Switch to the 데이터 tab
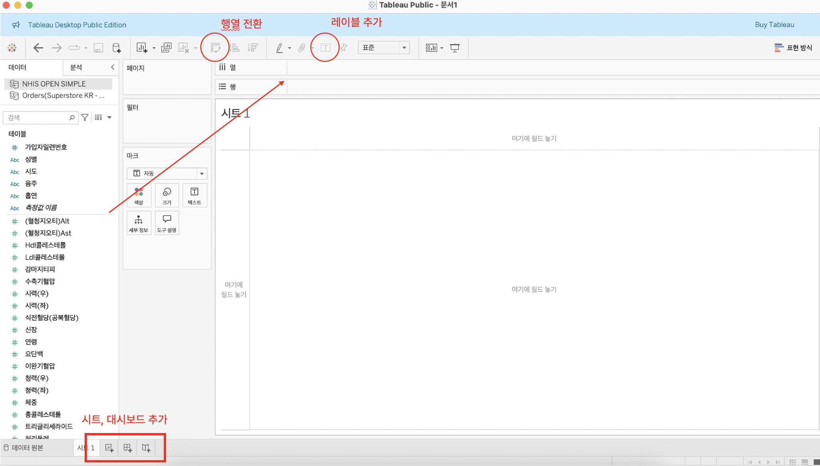This screenshot has height=466, width=820. (31, 67)
